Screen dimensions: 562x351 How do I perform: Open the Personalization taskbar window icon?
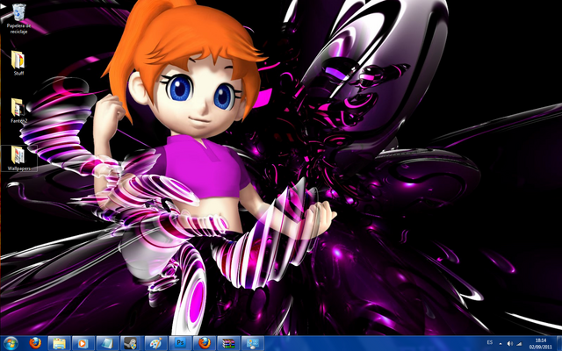[x=253, y=343]
